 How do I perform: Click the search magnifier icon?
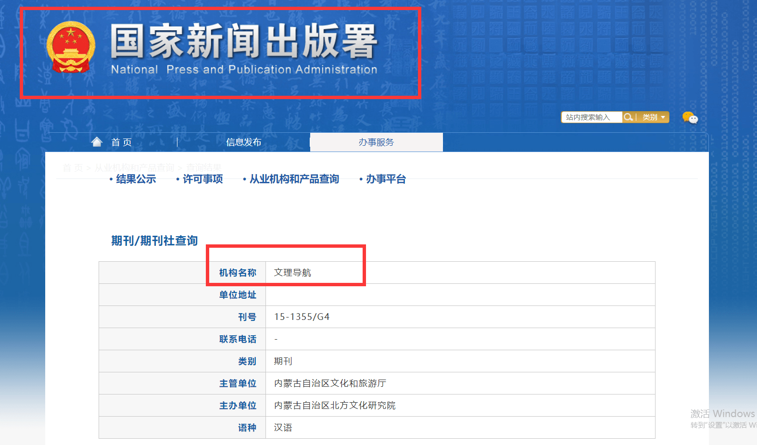coord(628,117)
